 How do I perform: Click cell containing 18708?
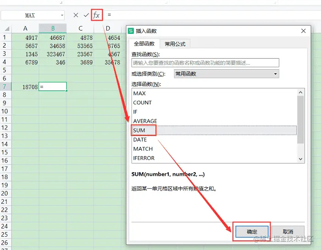pyautogui.click(x=25, y=87)
